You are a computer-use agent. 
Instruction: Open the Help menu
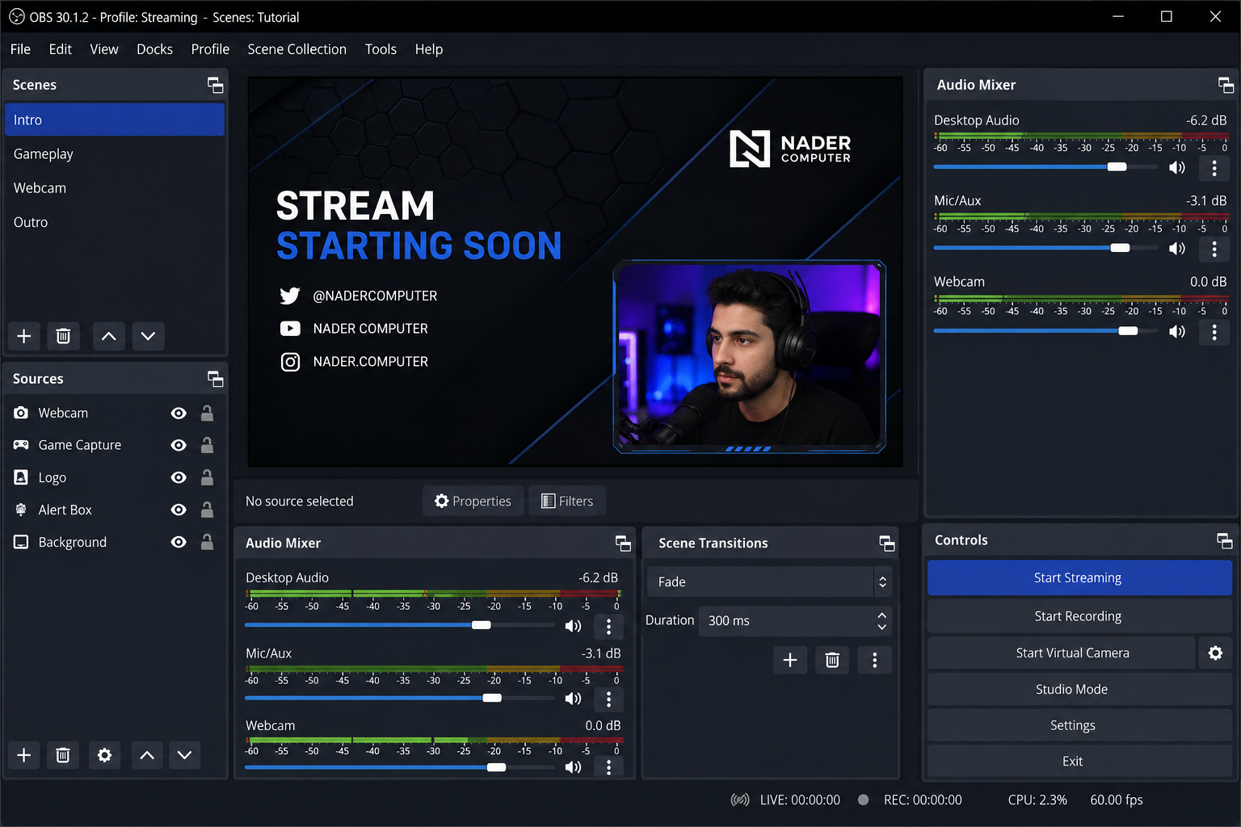pos(428,49)
